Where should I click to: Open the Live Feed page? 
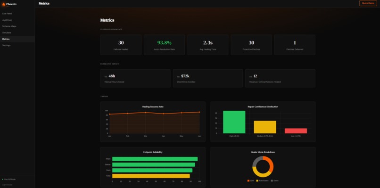pos(7,14)
